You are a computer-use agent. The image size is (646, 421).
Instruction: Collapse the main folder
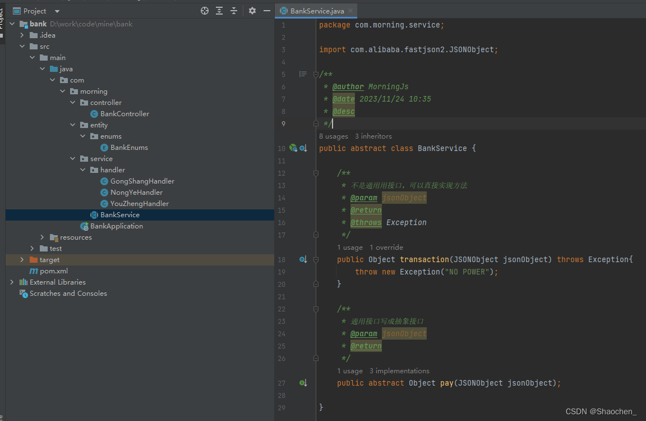pos(32,57)
